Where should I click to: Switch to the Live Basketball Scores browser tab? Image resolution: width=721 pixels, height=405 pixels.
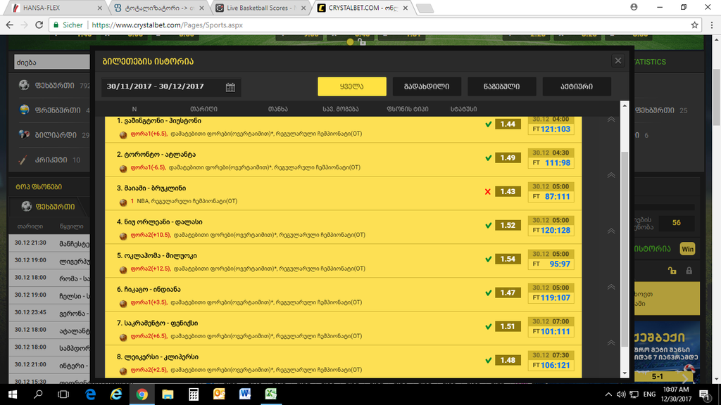[261, 8]
